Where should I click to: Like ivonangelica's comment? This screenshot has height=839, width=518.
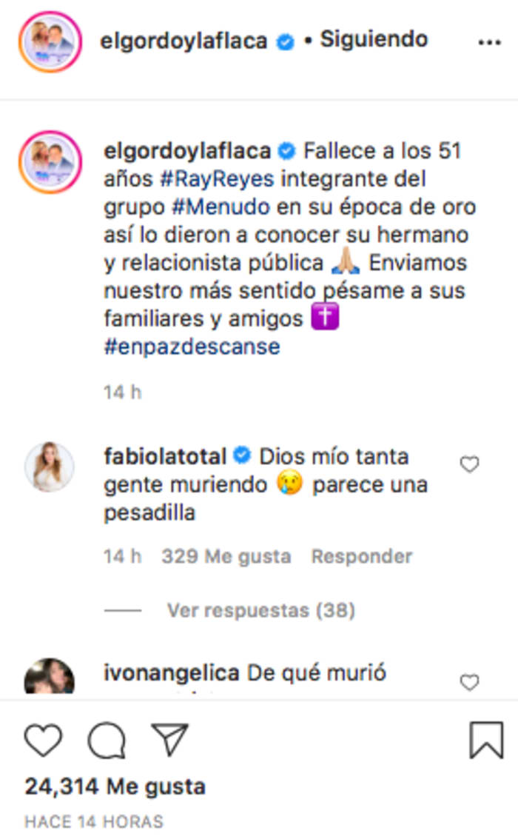pyautogui.click(x=469, y=682)
